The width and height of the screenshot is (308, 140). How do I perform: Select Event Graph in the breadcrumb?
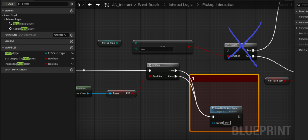(x=149, y=5)
